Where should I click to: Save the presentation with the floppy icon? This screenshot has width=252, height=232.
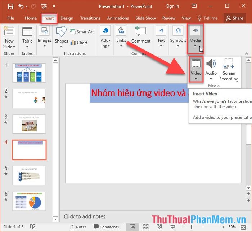point(10,6)
